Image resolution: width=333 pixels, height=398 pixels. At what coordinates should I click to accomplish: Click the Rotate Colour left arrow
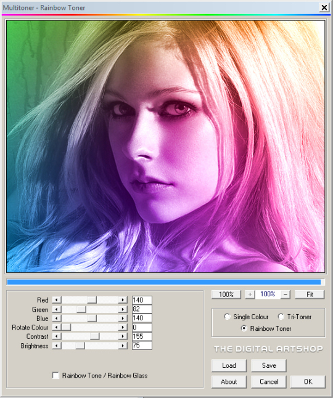(x=57, y=327)
